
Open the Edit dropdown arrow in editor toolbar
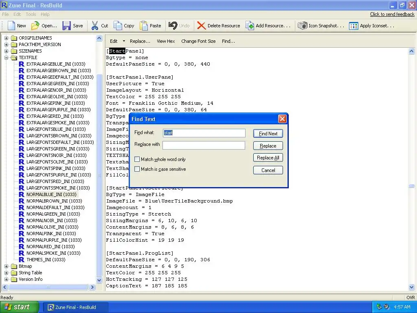click(124, 41)
